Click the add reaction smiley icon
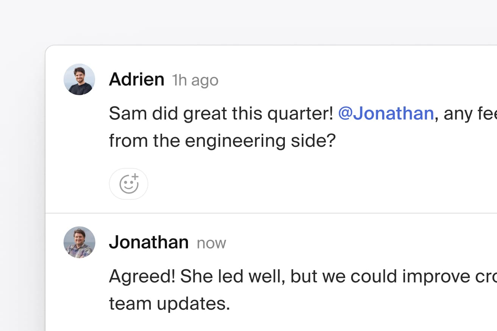The width and height of the screenshot is (497, 331). [128, 184]
